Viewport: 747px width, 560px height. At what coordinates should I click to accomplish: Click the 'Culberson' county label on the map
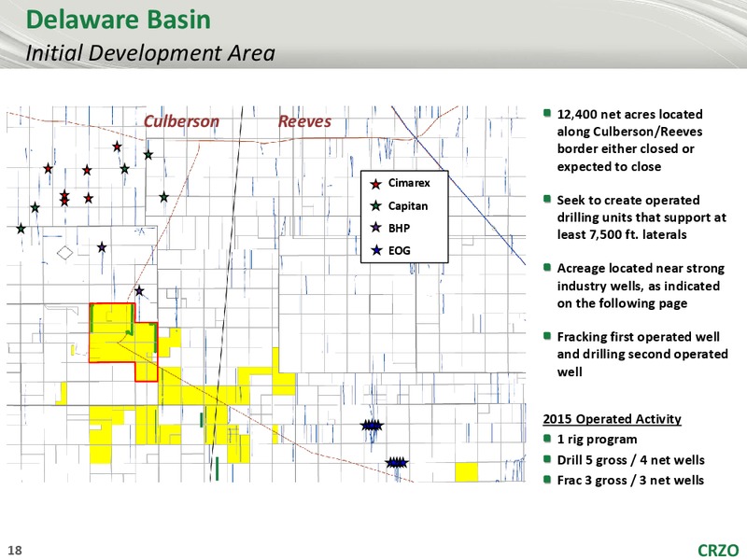tap(181, 121)
